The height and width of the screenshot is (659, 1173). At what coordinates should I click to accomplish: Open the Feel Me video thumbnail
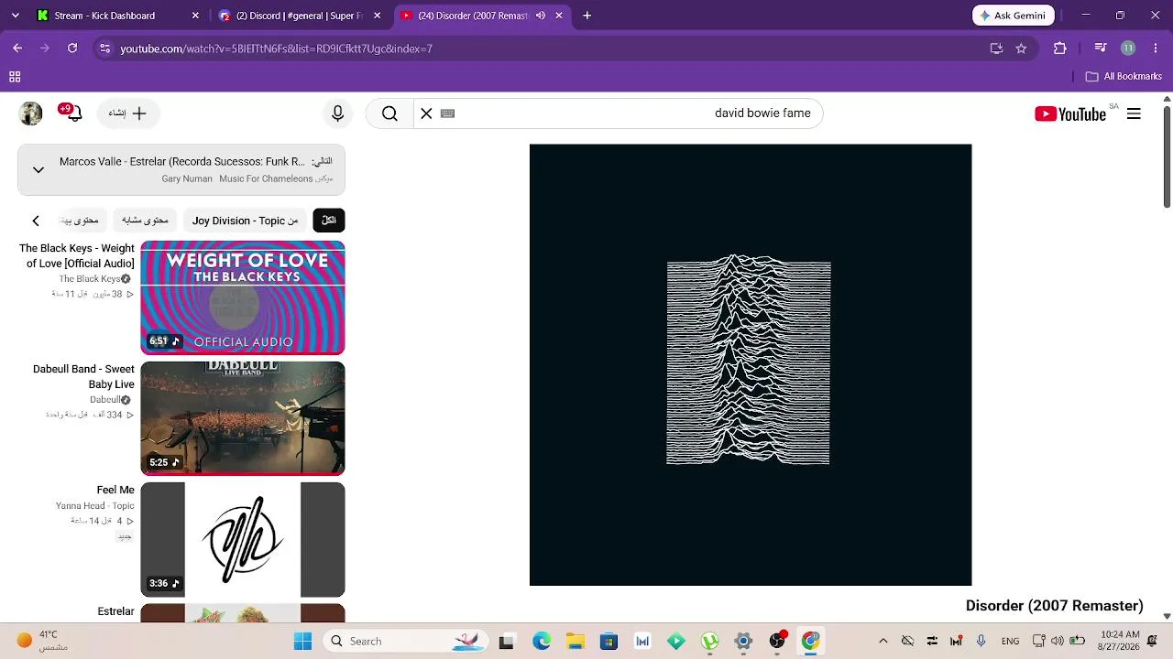tap(243, 540)
